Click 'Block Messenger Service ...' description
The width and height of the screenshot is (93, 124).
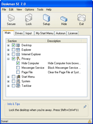coord(64,68)
